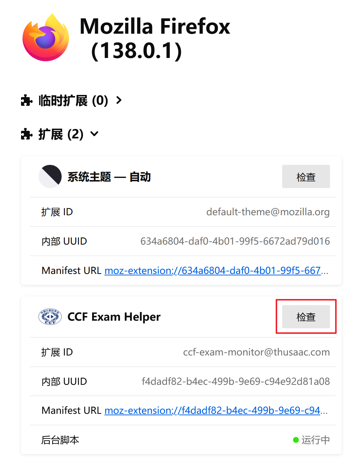The height and width of the screenshot is (466, 363).
Task: Click the Mozilla Firefox (138.0.1) heading
Action: point(155,38)
